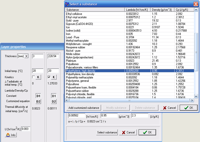200x142 pixels.
Task: Click OK in the lower constants dialog
Action: pos(147,132)
